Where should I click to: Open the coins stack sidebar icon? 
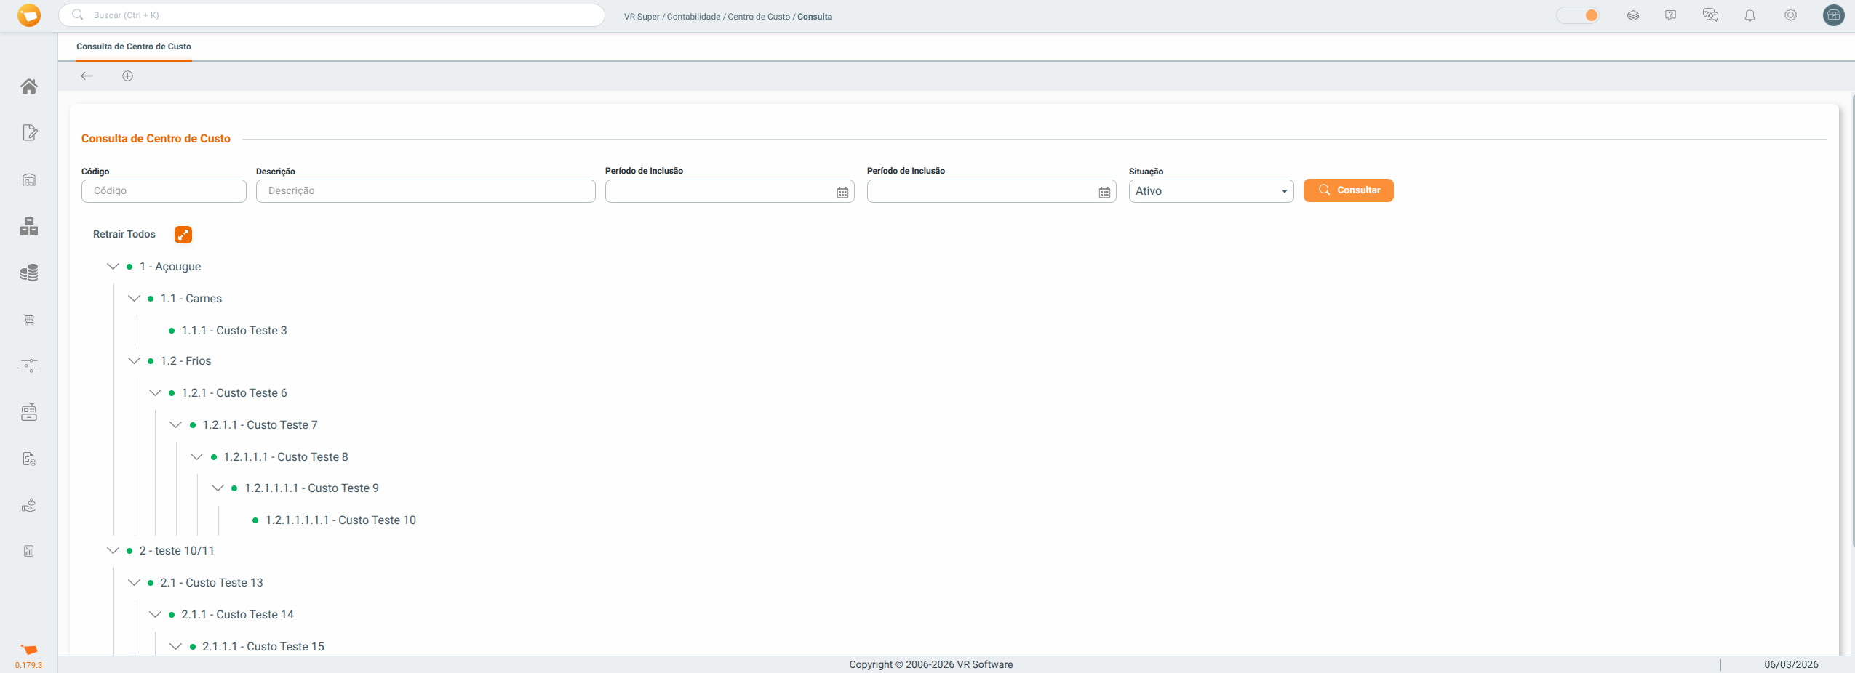click(x=29, y=273)
